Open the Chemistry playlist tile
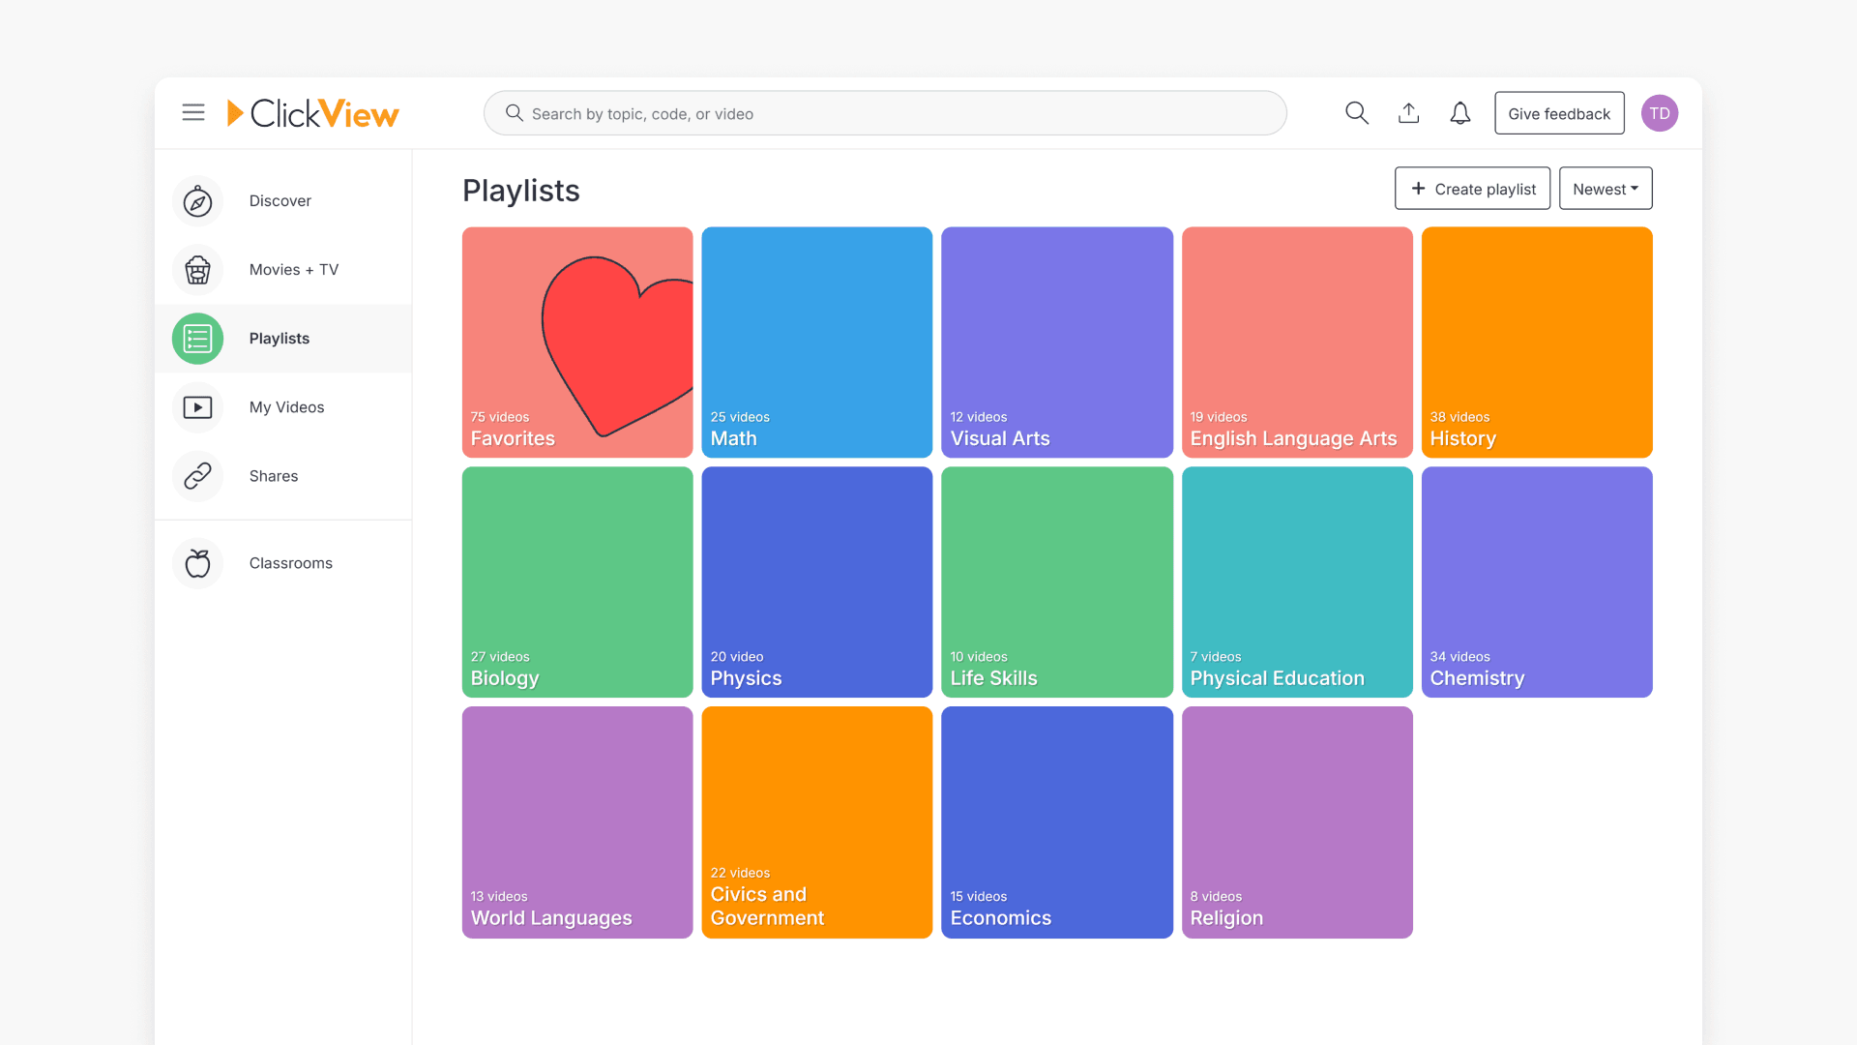The image size is (1857, 1045). point(1536,582)
